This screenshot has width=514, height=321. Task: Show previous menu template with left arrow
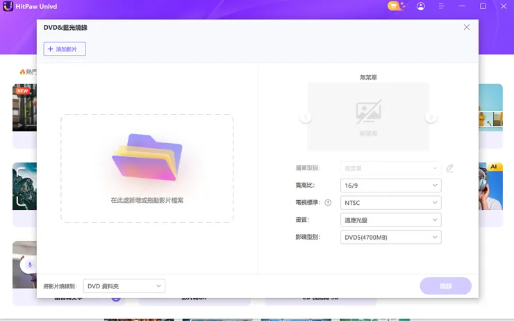click(305, 117)
